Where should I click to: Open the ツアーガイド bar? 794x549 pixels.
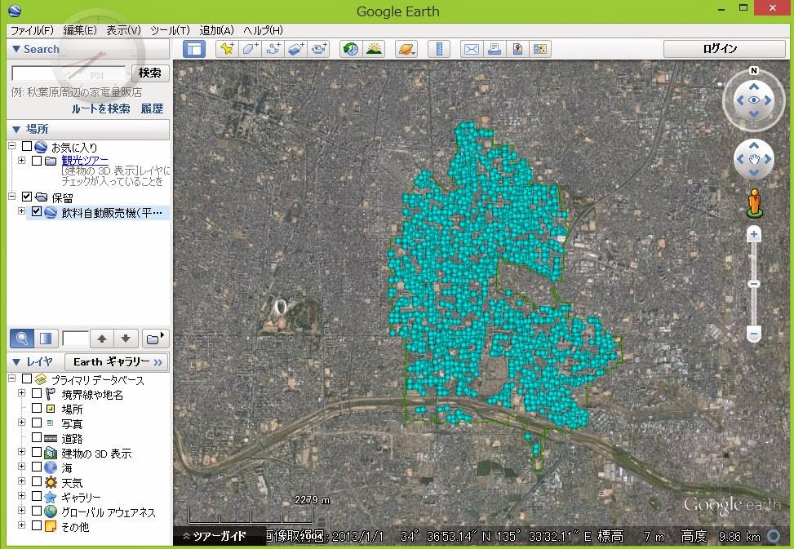(219, 536)
